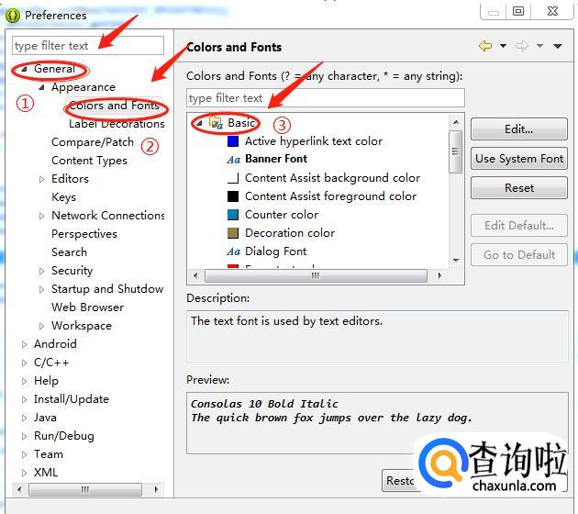Focus the left preferences filter text field

(87, 46)
